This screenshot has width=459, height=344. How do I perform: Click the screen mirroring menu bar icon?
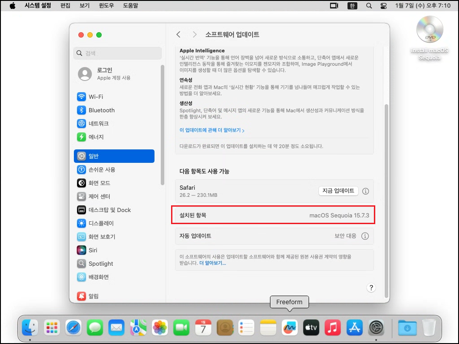[x=334, y=5]
